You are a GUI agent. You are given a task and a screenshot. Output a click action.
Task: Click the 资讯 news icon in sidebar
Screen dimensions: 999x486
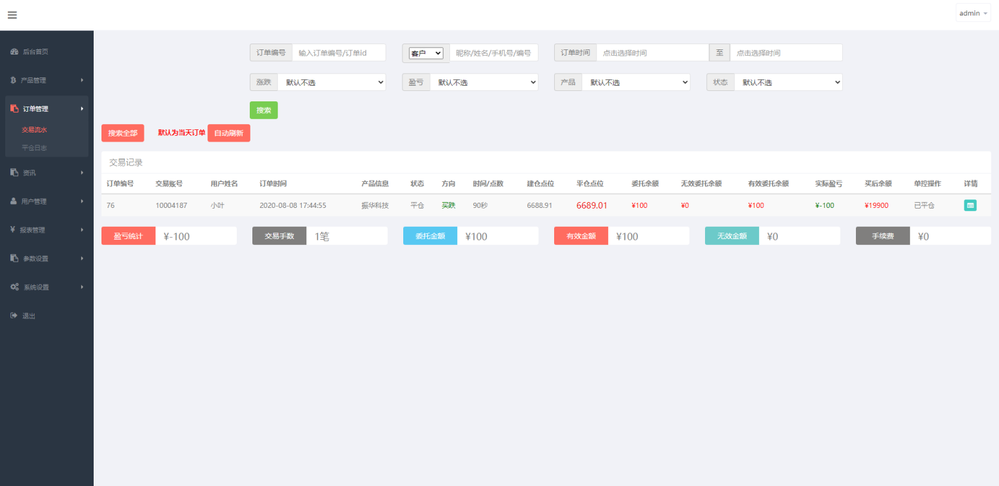pyautogui.click(x=15, y=172)
